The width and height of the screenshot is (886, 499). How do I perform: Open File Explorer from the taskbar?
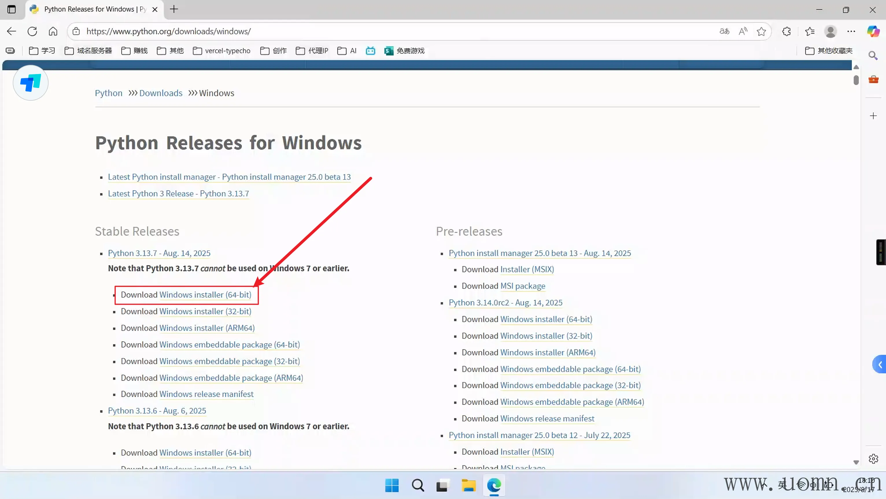pos(468,485)
